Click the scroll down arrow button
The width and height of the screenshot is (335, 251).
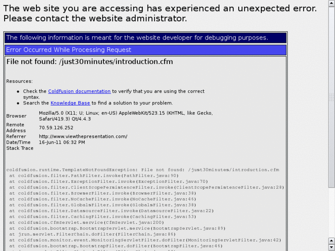(332, 247)
